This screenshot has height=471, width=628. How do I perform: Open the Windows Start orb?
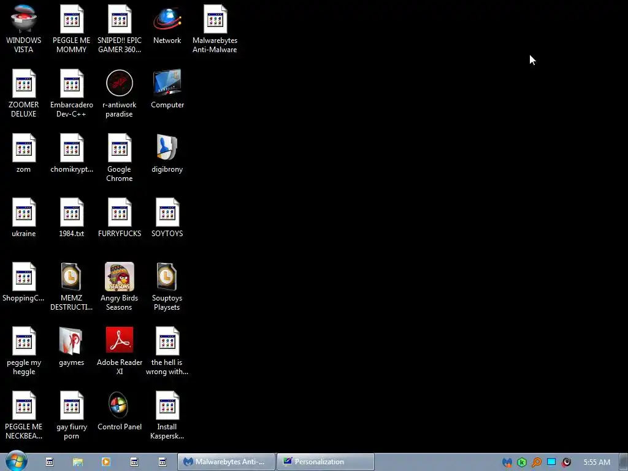[16, 461]
